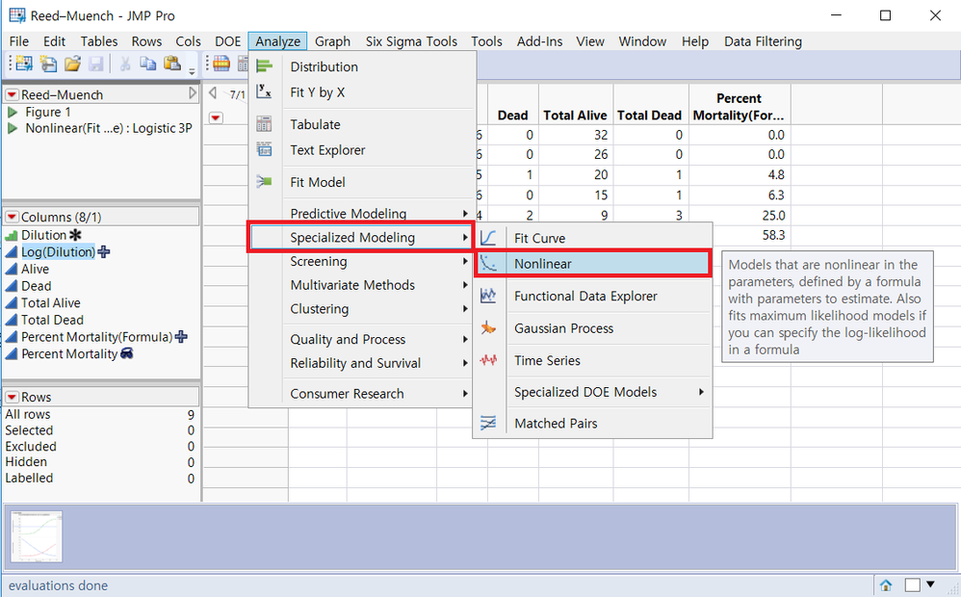961x597 pixels.
Task: Select the Percent Mortality column in list
Action: point(69,353)
